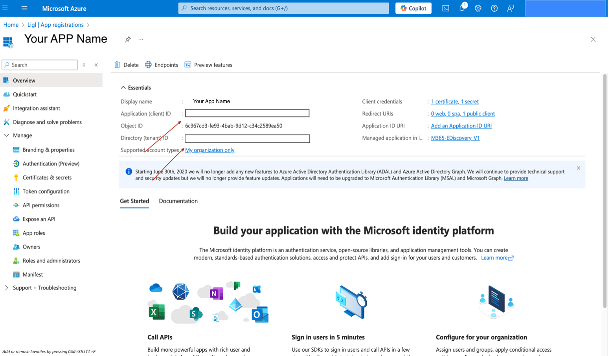Click Add an Application ID URI
Image resolution: width=610 pixels, height=356 pixels.
[461, 126]
